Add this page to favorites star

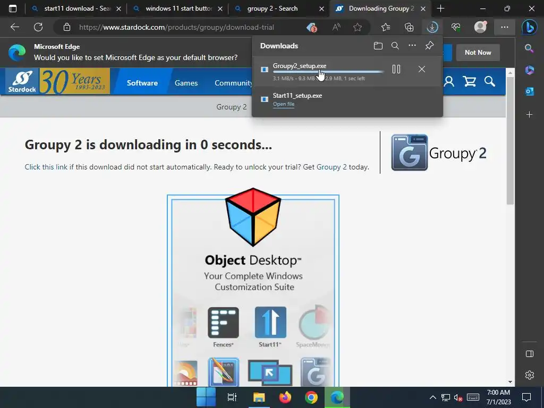(358, 27)
